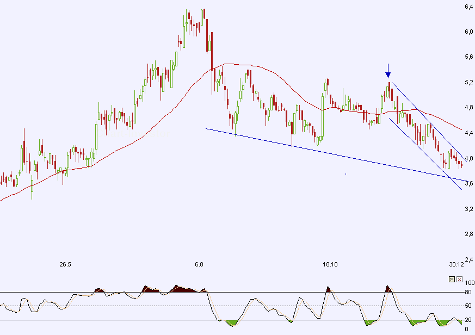Image resolution: width=475 pixels, height=335 pixels.
Task: Select the 3,6 price level label
Action: coord(468,184)
